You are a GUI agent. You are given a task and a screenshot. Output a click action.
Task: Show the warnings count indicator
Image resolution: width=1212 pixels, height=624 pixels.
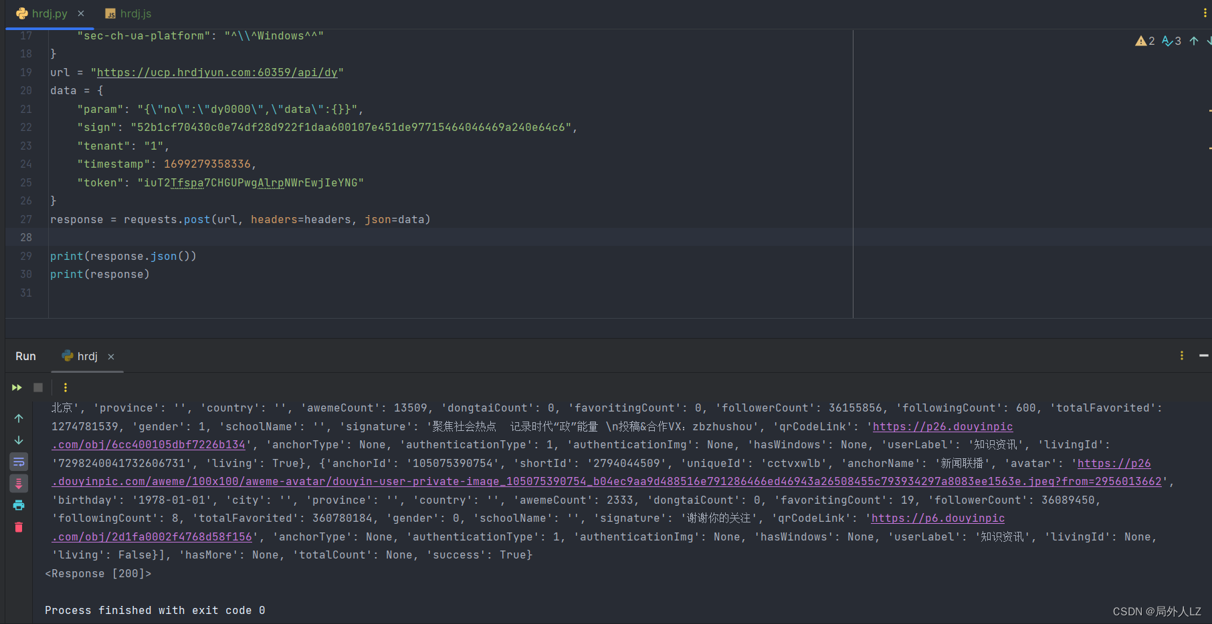click(1145, 41)
